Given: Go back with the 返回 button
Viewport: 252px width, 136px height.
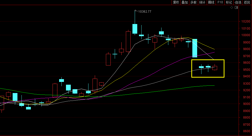Looking at the screenshot, I should tap(247, 2).
